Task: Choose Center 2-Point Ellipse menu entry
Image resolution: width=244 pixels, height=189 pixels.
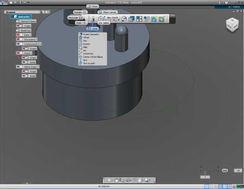Action: 93,57
